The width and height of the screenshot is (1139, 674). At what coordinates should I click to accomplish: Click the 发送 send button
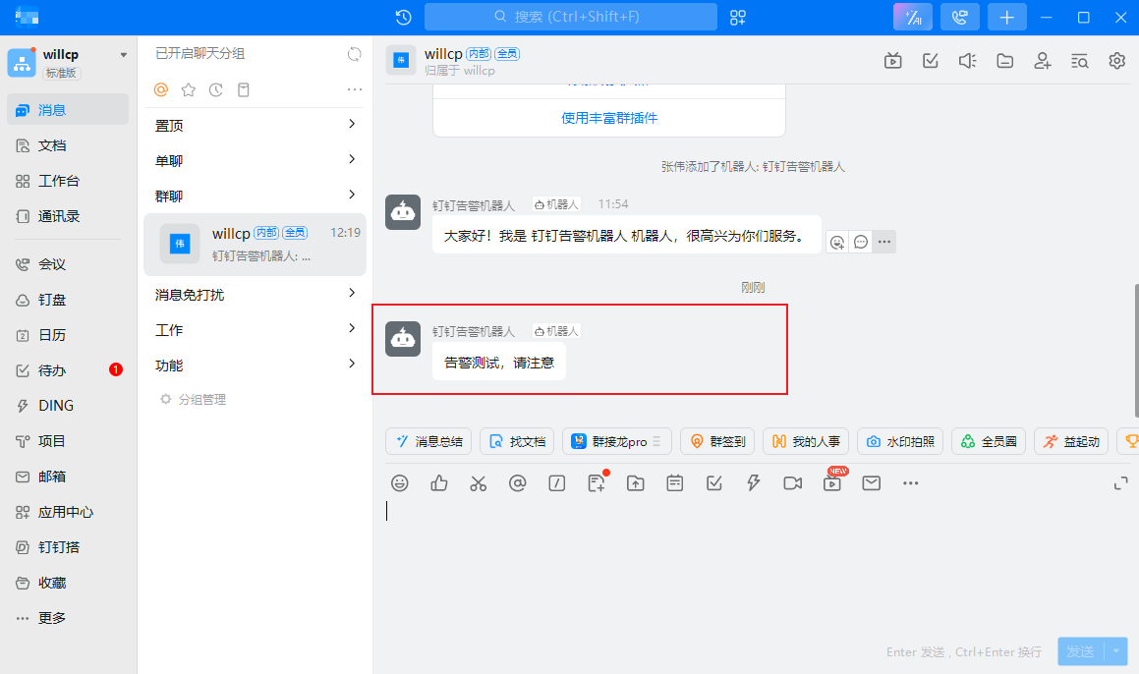click(1081, 651)
